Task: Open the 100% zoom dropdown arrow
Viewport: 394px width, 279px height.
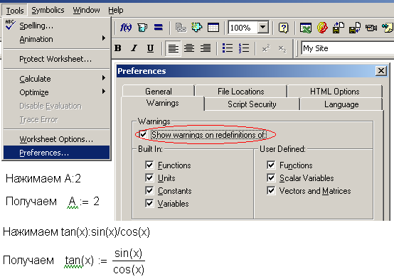Action: tap(263, 27)
